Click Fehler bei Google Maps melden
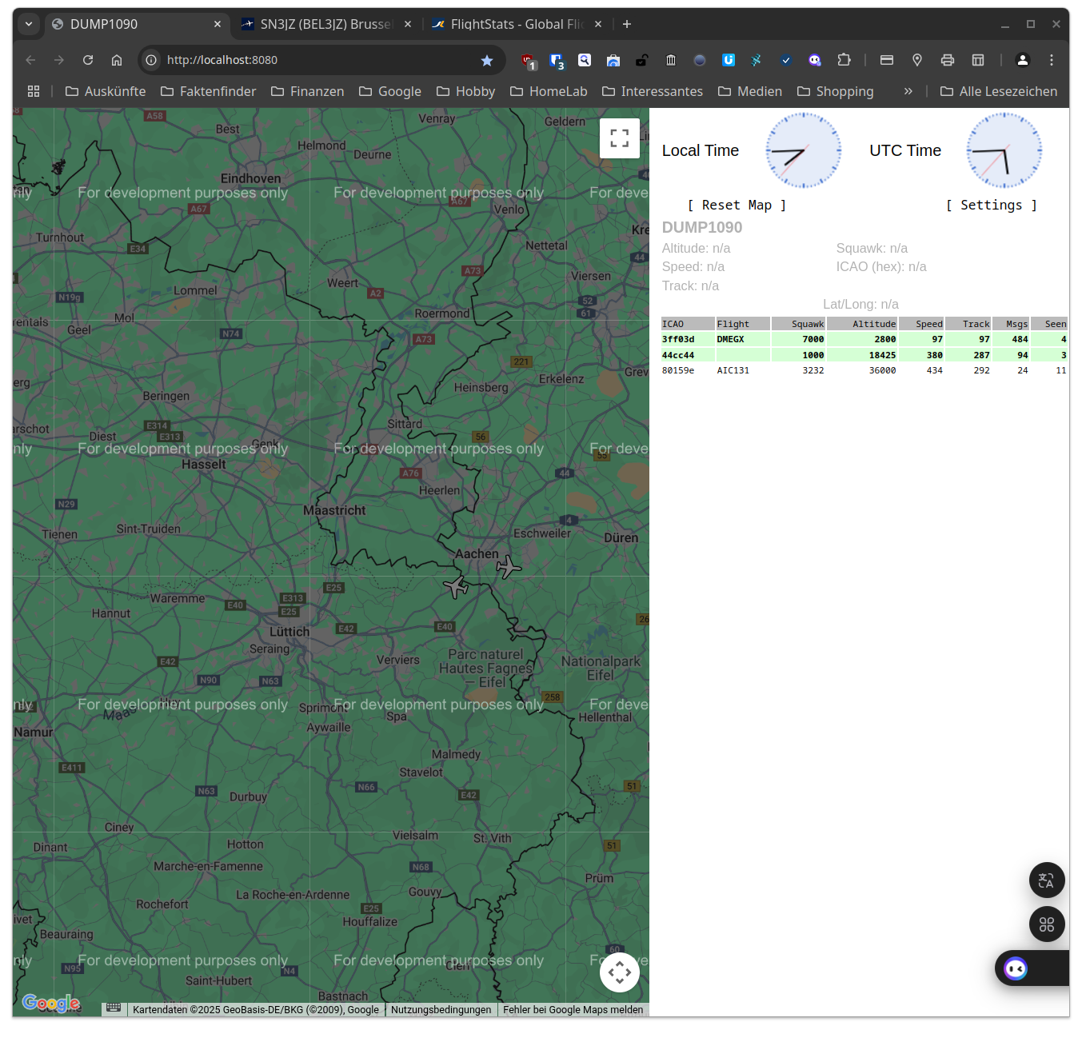This screenshot has width=1082, height=1042. [573, 1010]
